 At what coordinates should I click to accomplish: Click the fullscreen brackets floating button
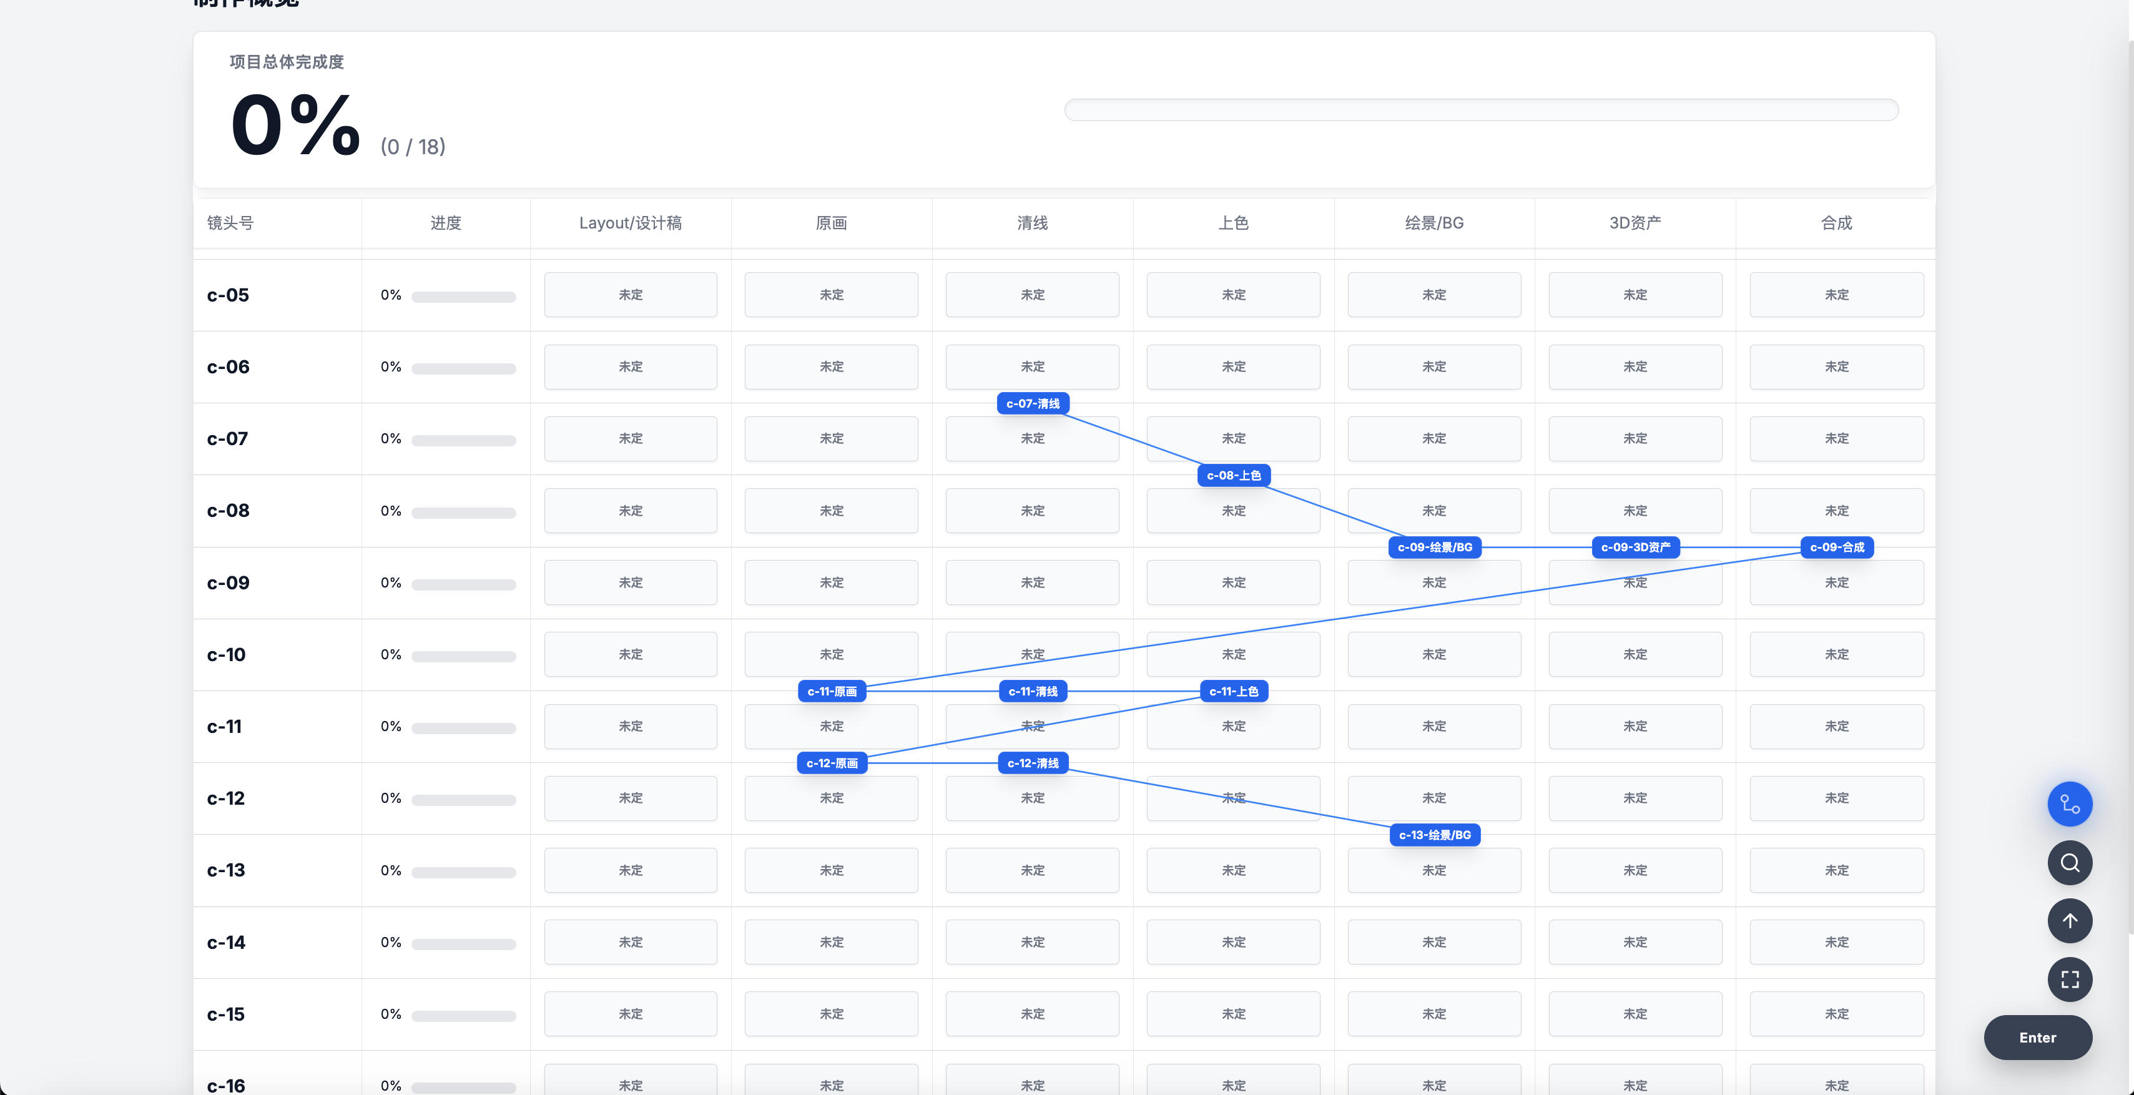coord(2070,979)
